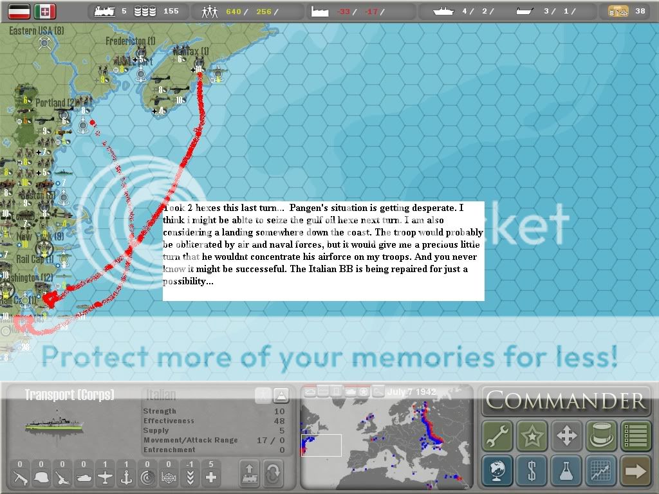The height and width of the screenshot is (494, 659).
Task: Click the white viewport box on minimap
Action: (x=322, y=445)
